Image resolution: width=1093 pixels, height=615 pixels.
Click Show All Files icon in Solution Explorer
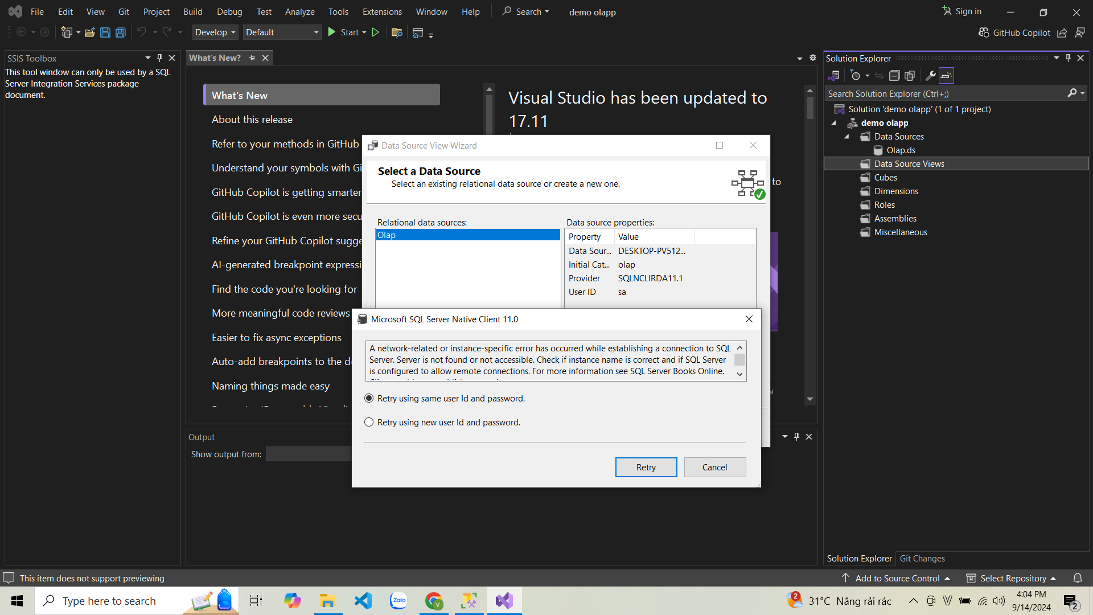click(910, 76)
